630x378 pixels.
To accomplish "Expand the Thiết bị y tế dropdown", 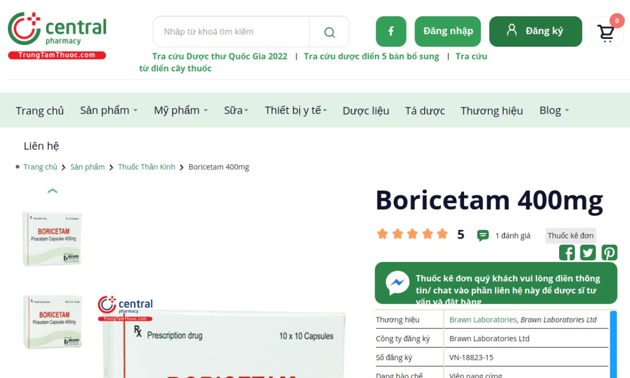I will tap(296, 110).
